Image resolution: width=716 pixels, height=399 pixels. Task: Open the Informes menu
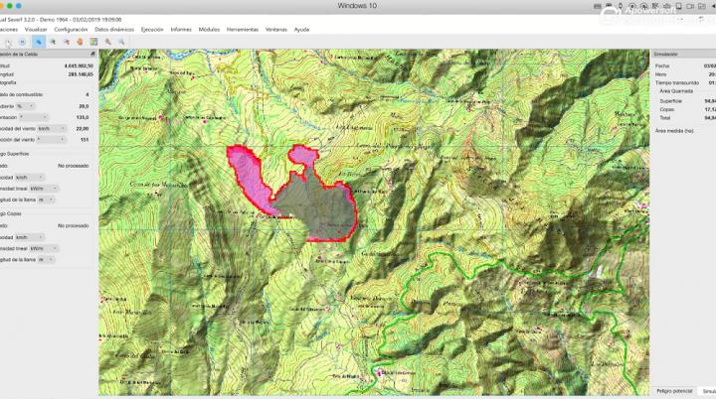pos(181,30)
